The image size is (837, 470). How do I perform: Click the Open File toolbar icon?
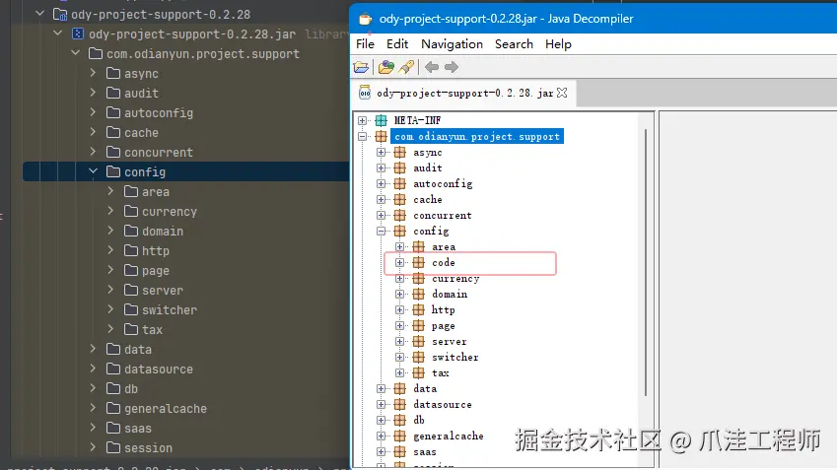click(x=362, y=67)
